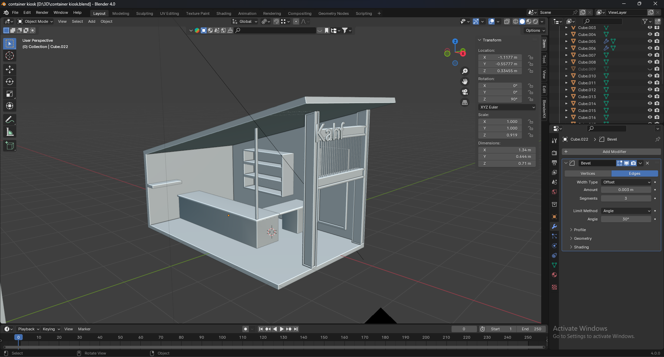Open Physics properties tab icon

[x=554, y=246]
